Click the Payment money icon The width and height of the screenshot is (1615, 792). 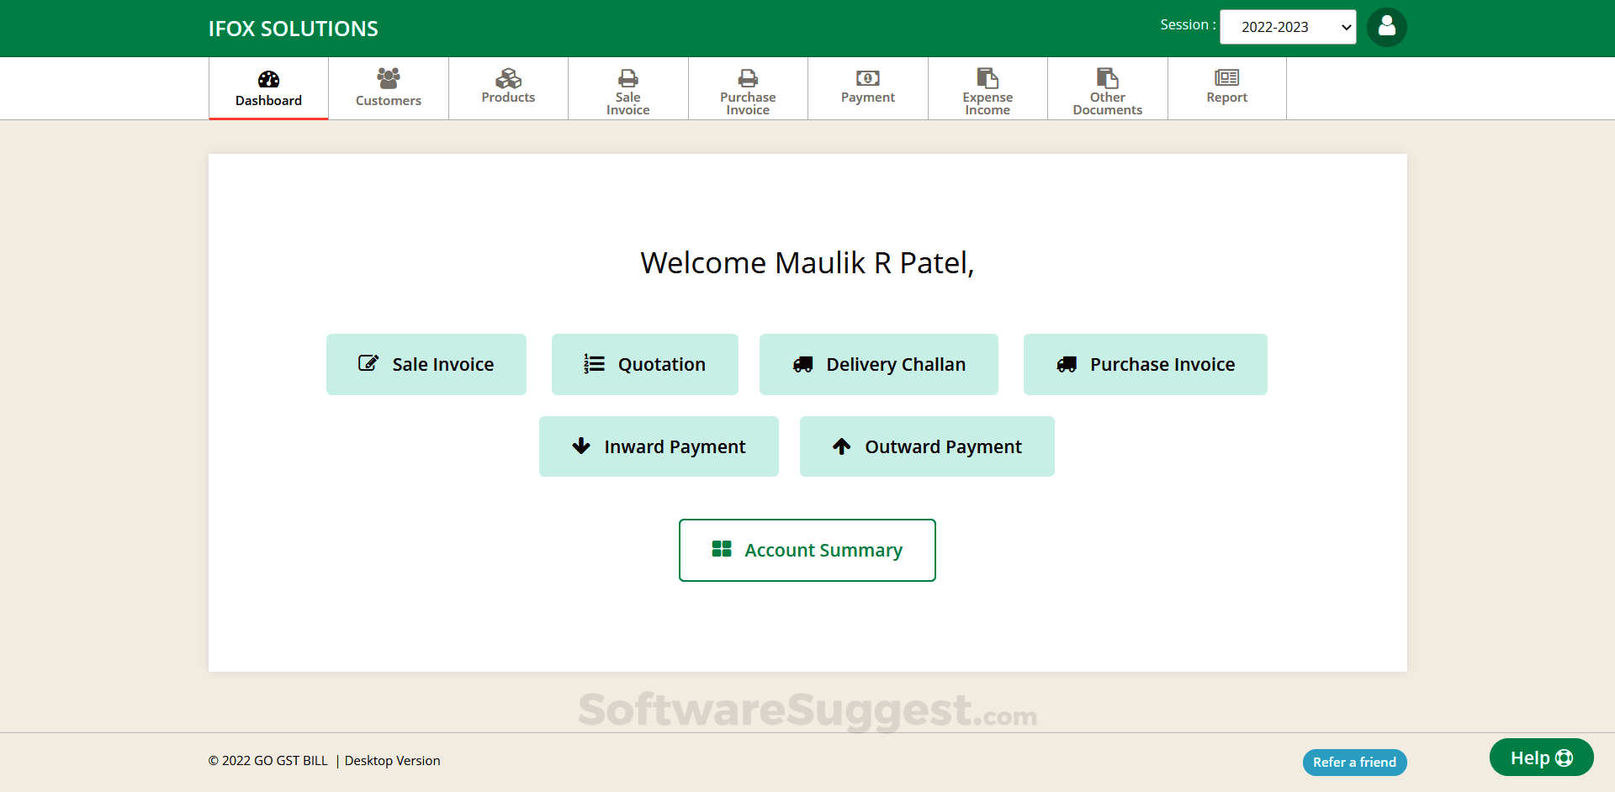point(867,78)
